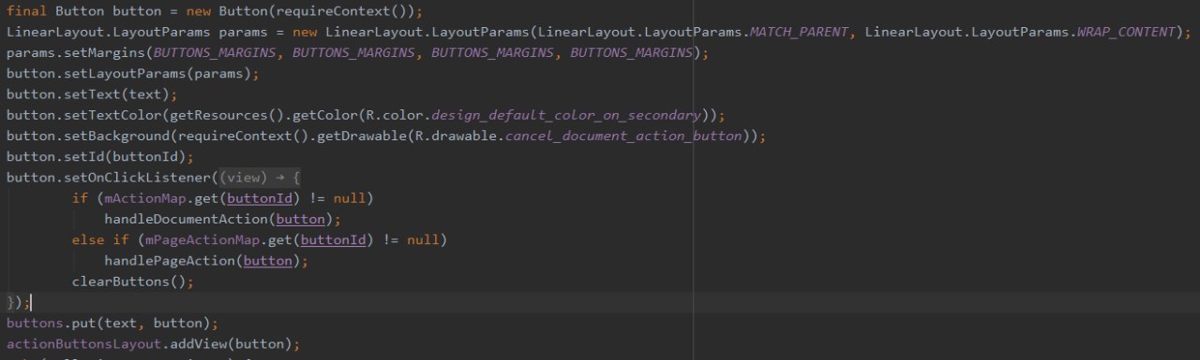Click the setTextColor method name
This screenshot has width=1200, height=360.
[x=112, y=115]
